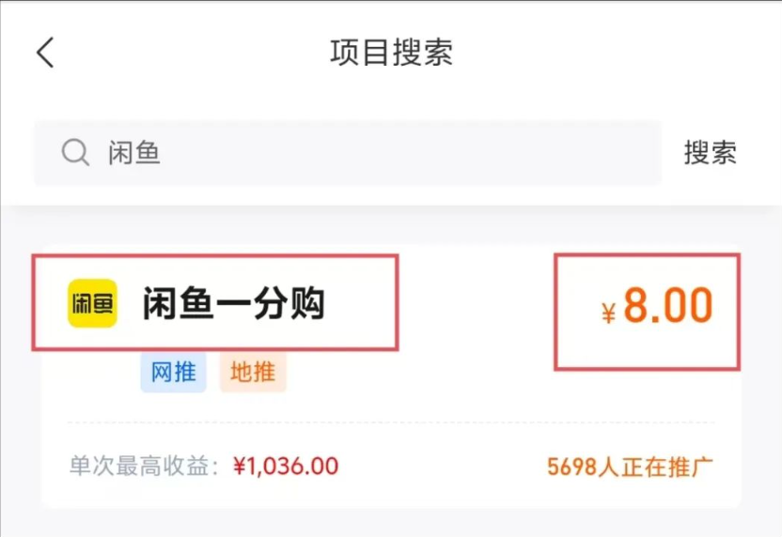782x537 pixels.
Task: Tap the red ¥1,036.00 earnings amount
Action: [286, 467]
